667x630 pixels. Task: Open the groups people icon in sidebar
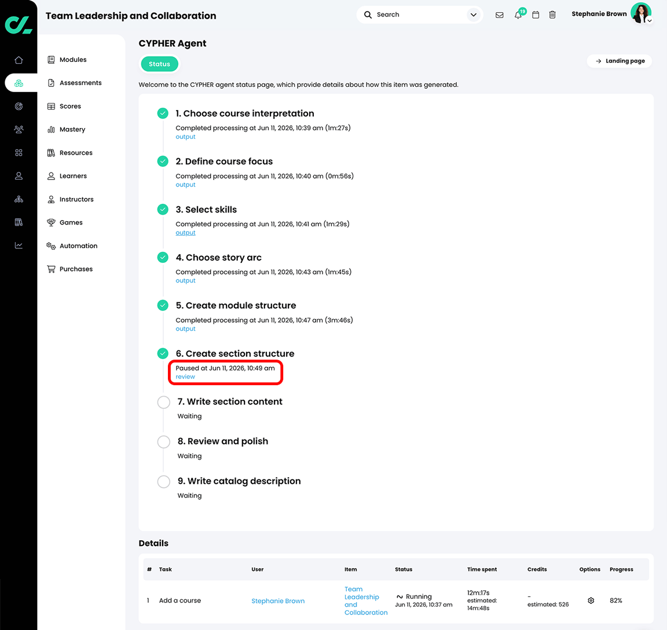coord(19,129)
